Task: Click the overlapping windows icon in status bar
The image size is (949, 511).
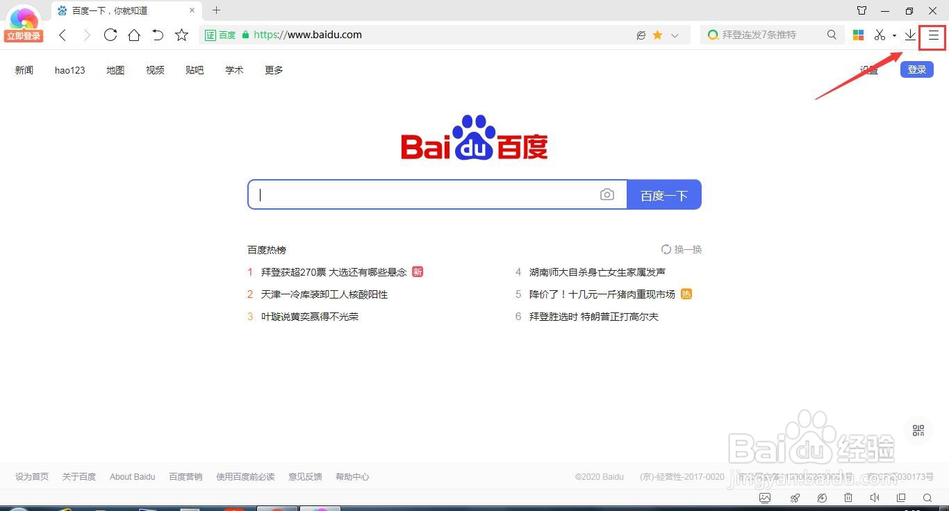Action: coord(901,498)
